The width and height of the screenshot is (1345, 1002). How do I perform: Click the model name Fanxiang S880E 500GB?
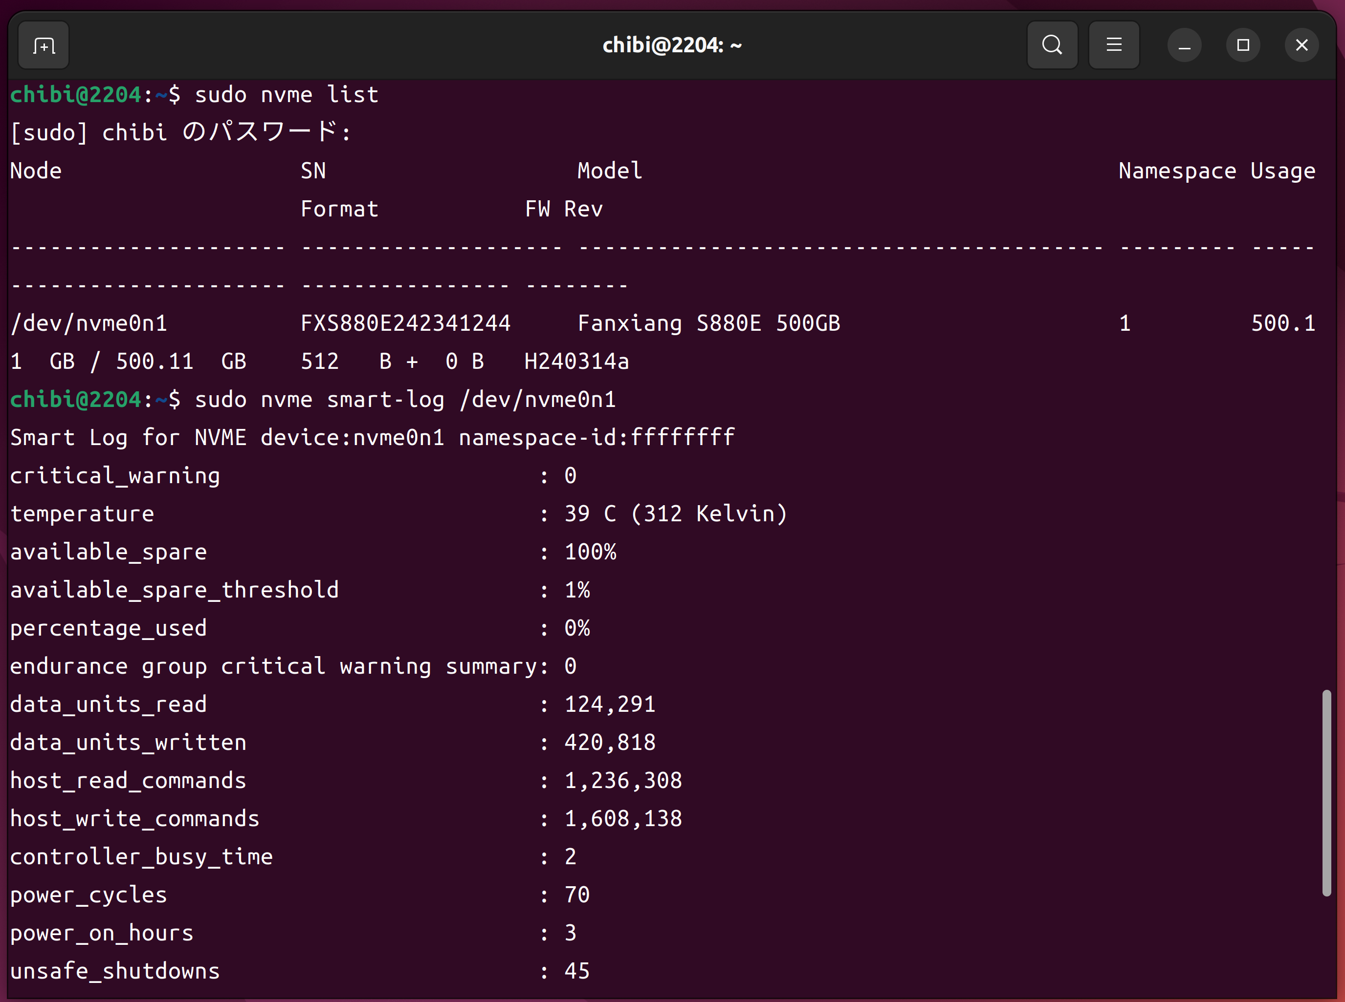click(708, 323)
